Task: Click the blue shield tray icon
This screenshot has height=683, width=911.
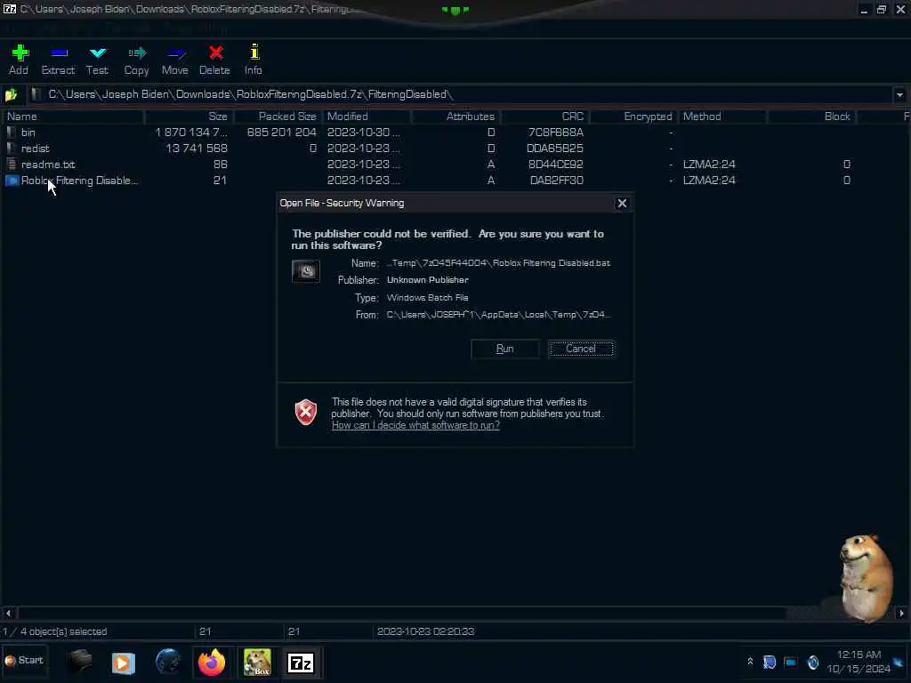Action: point(770,662)
